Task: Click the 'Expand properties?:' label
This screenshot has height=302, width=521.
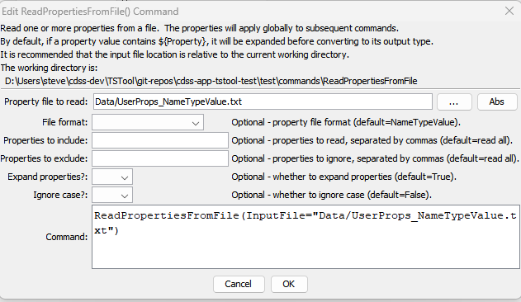Action: click(x=48, y=177)
